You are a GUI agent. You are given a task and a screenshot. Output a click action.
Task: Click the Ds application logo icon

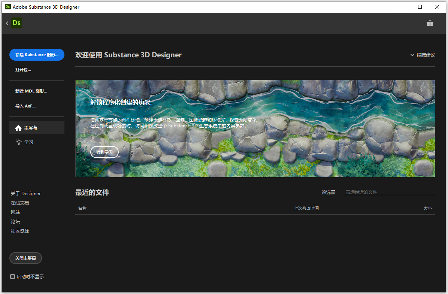pos(16,23)
